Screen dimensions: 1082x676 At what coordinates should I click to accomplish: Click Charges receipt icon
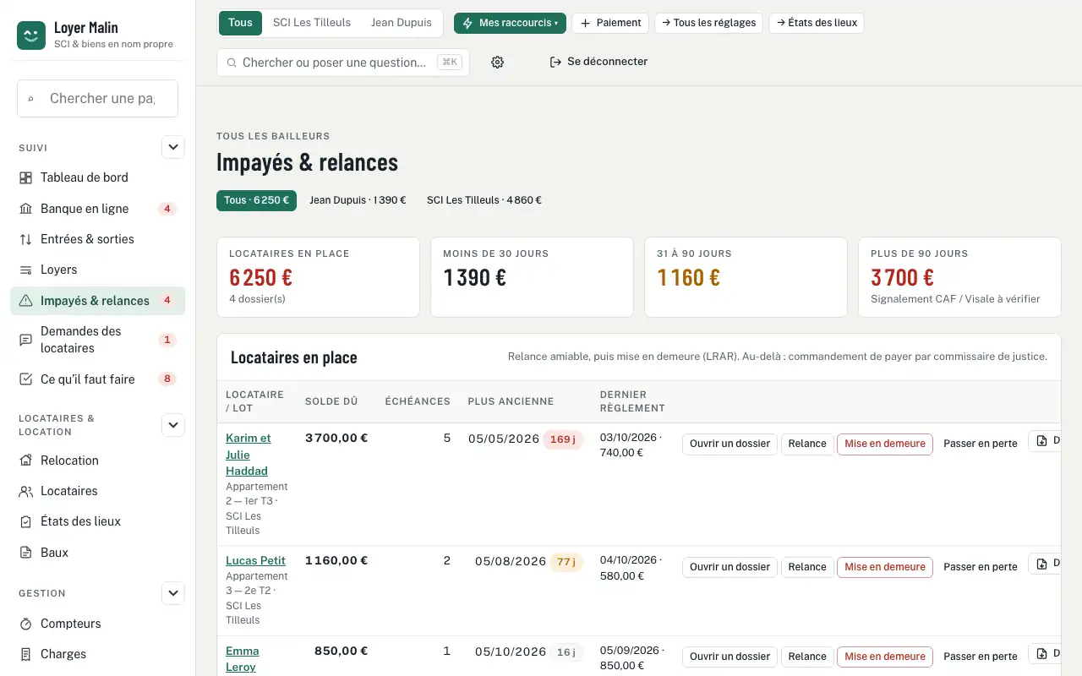[x=25, y=654]
